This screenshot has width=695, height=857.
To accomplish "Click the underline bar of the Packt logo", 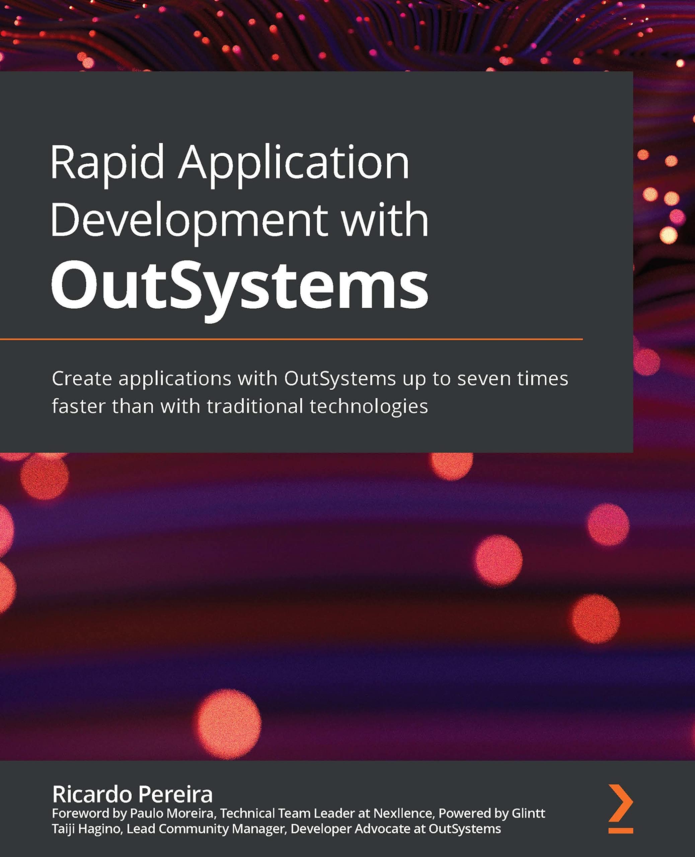I will click(621, 831).
